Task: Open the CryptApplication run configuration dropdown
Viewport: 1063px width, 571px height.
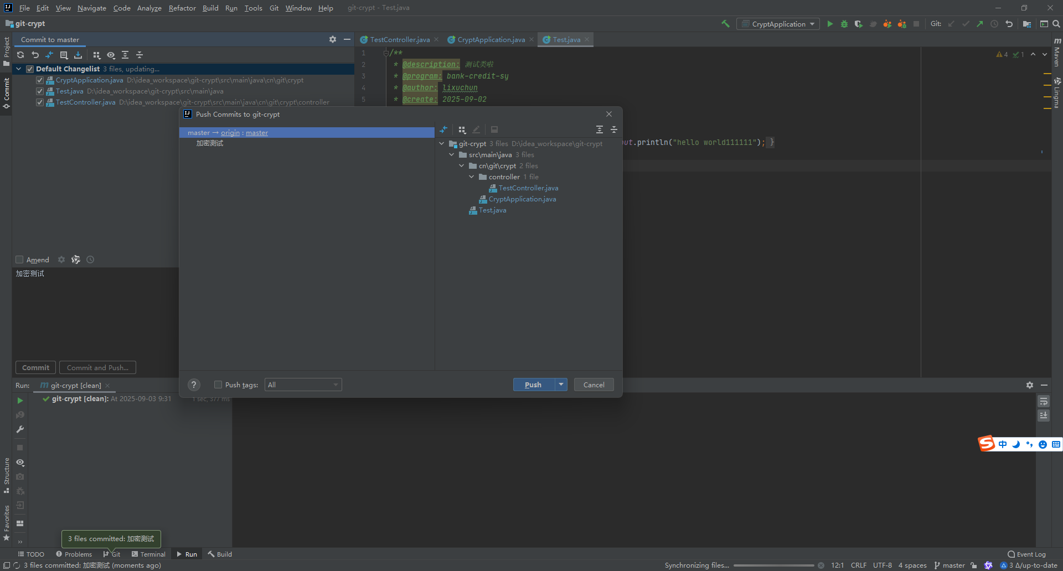Action: 778,24
